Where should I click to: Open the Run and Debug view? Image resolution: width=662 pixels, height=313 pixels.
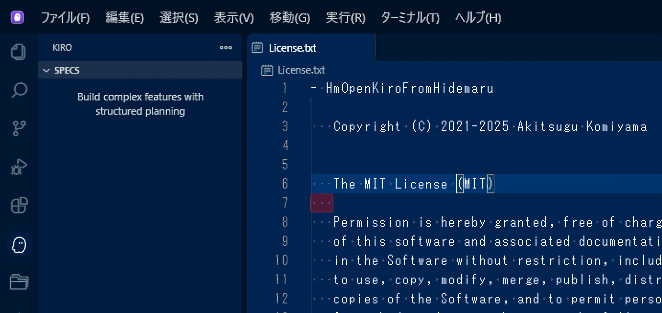tap(19, 167)
